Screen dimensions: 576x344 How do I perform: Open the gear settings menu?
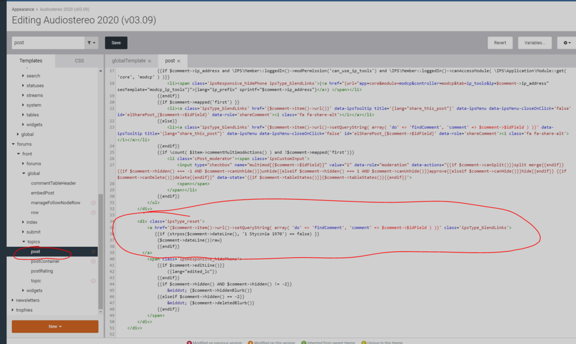(567, 43)
